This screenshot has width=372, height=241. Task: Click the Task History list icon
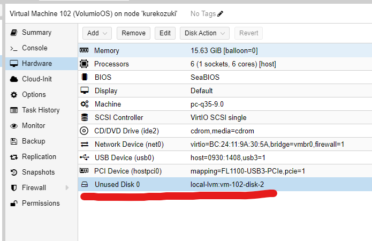pos(14,110)
